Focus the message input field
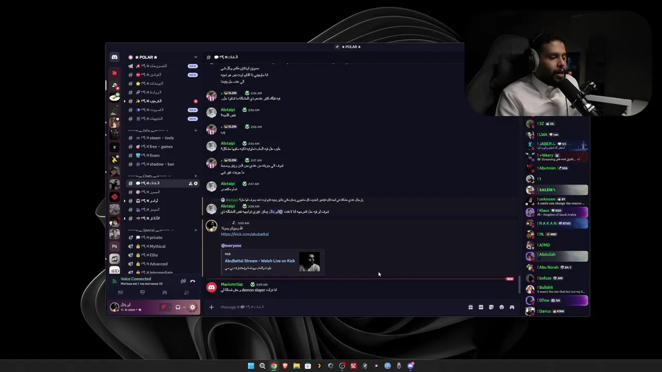Viewport: 662px width, 372px height. point(341,307)
